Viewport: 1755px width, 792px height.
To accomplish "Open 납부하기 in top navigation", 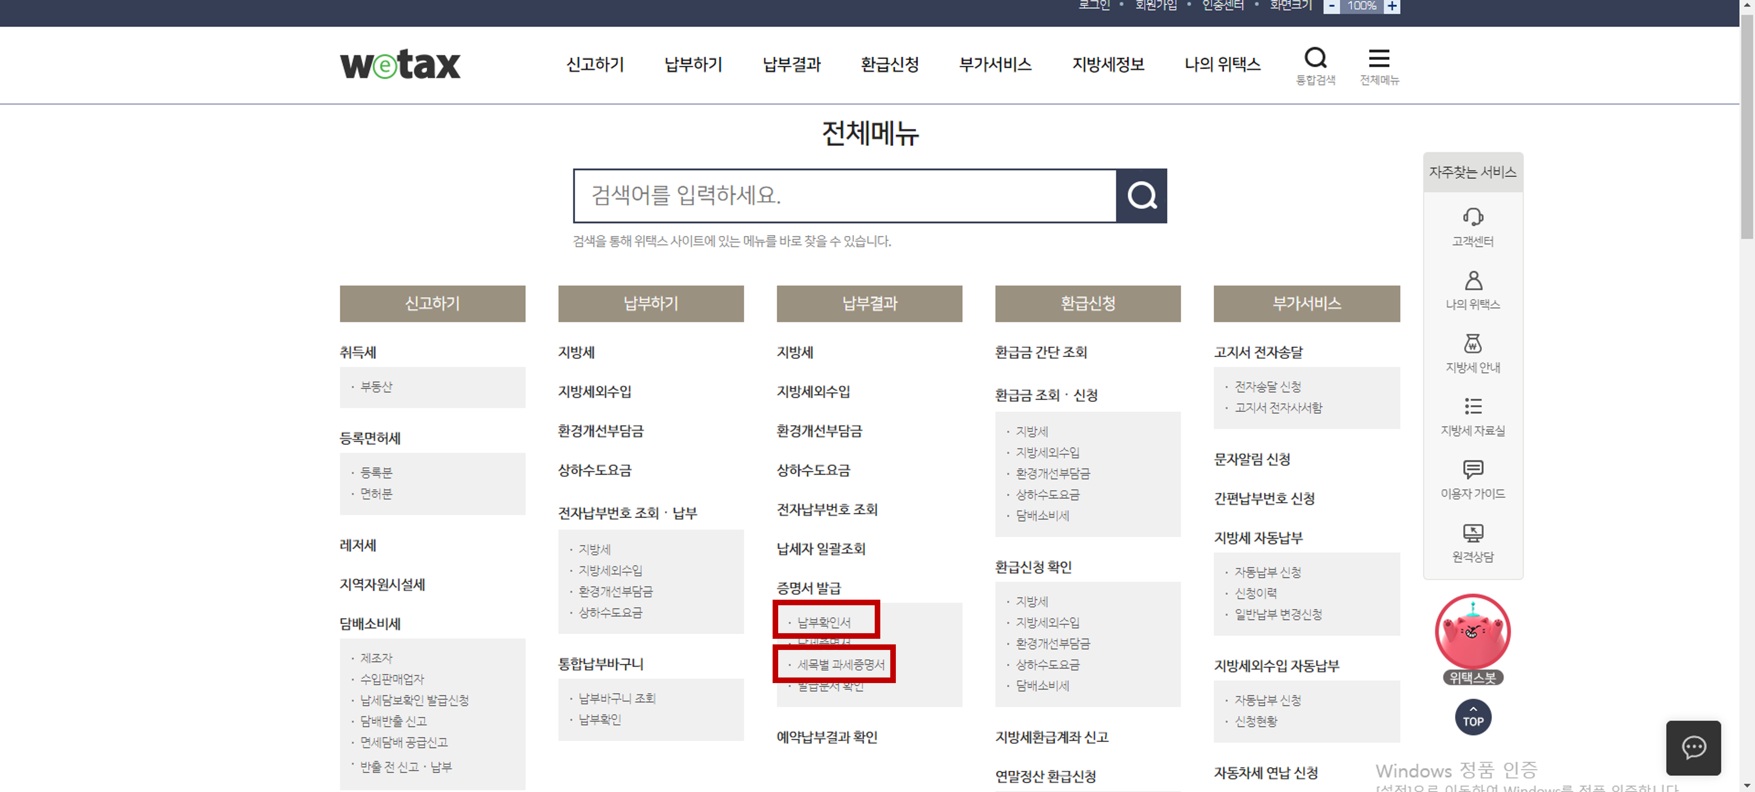I will (x=693, y=65).
